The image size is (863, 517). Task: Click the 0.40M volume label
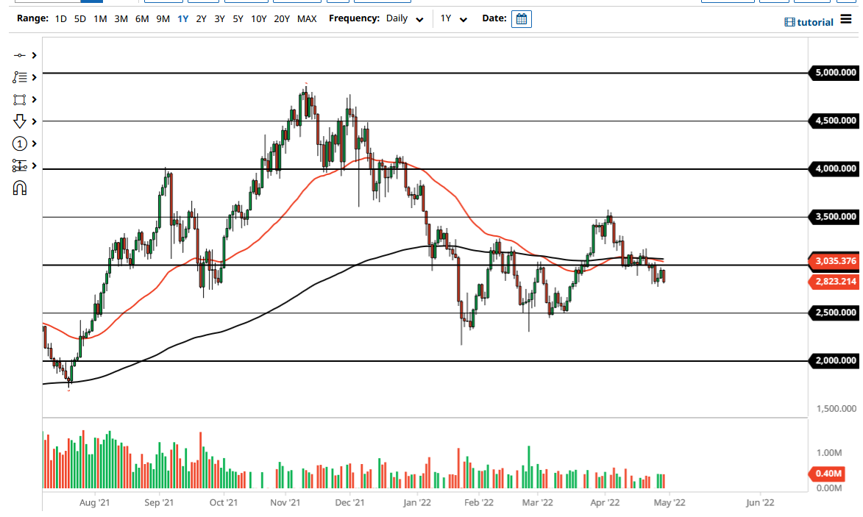827,474
